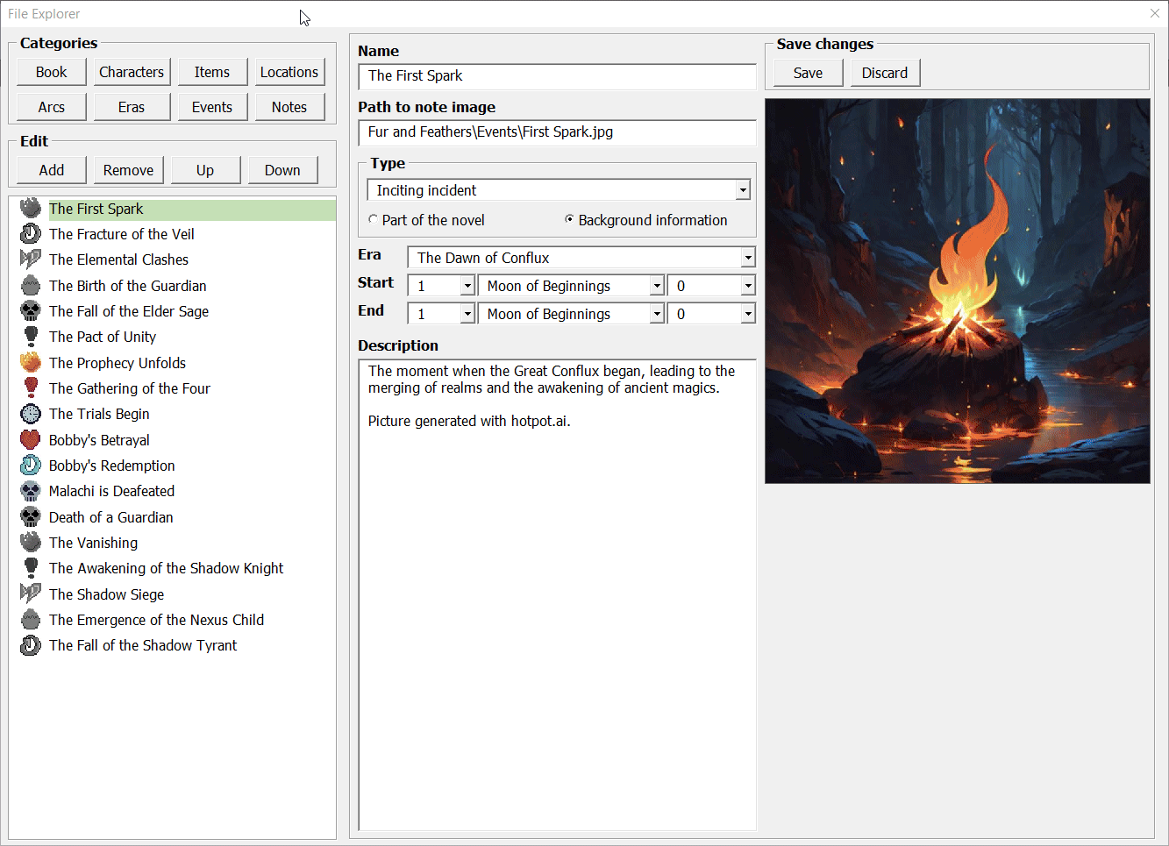Open the Type dropdown showing Inciting incident
Screen dimensions: 1169x846
743,190
